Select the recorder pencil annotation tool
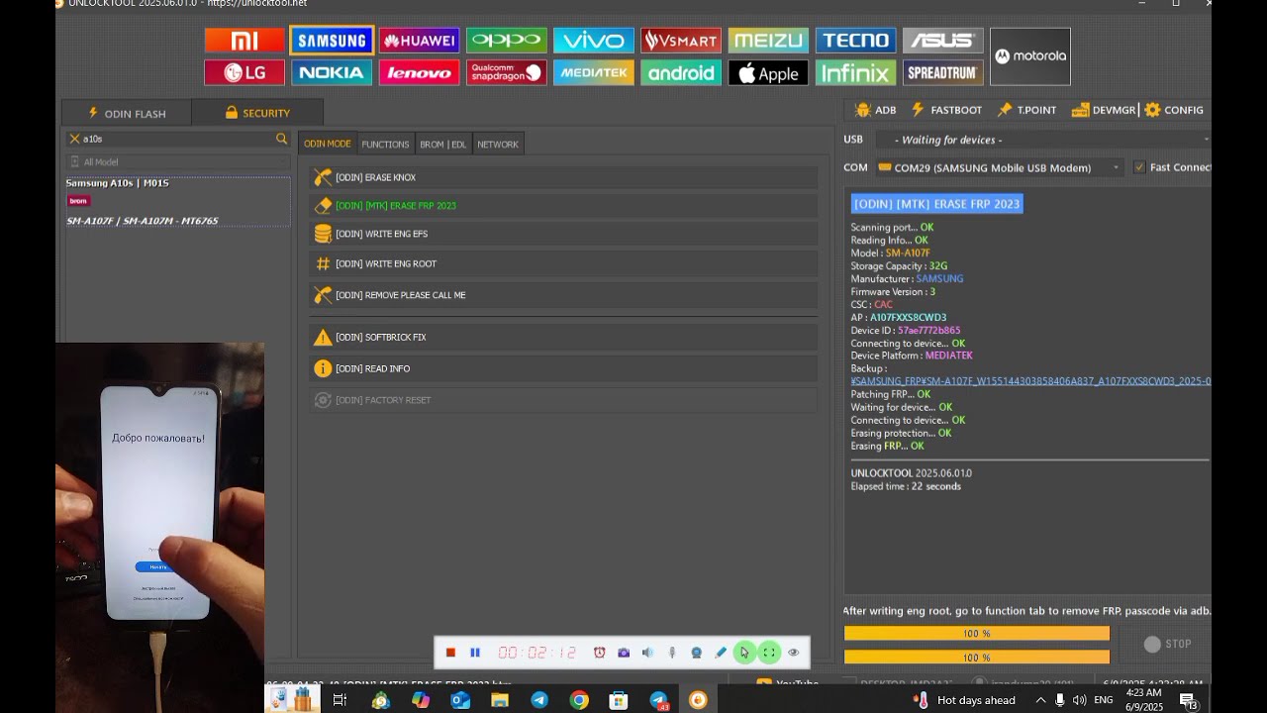The height and width of the screenshot is (713, 1267). point(721,653)
